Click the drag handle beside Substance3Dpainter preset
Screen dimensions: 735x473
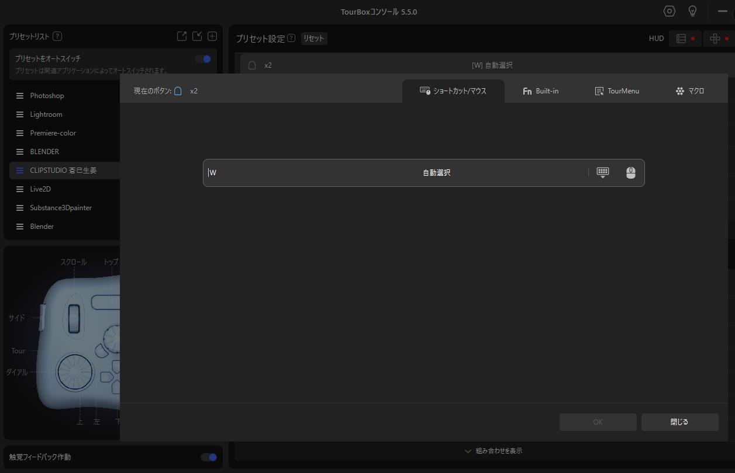point(20,208)
